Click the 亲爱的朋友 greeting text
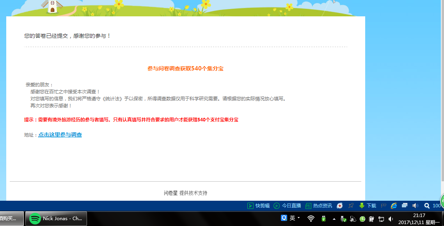This screenshot has height=226, width=444. click(x=39, y=85)
